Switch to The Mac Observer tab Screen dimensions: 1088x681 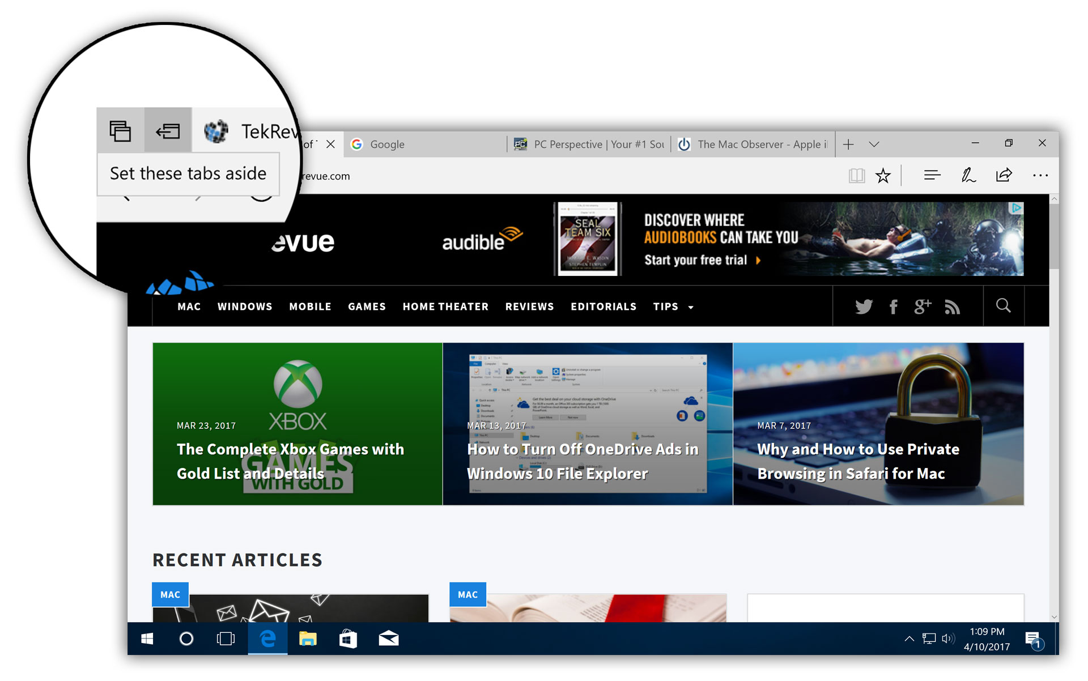753,144
